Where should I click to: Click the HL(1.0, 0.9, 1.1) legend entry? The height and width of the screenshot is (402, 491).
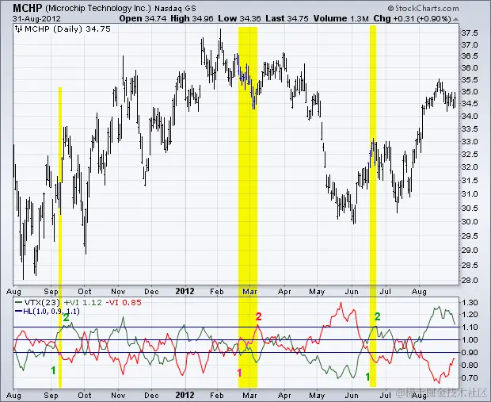point(48,312)
